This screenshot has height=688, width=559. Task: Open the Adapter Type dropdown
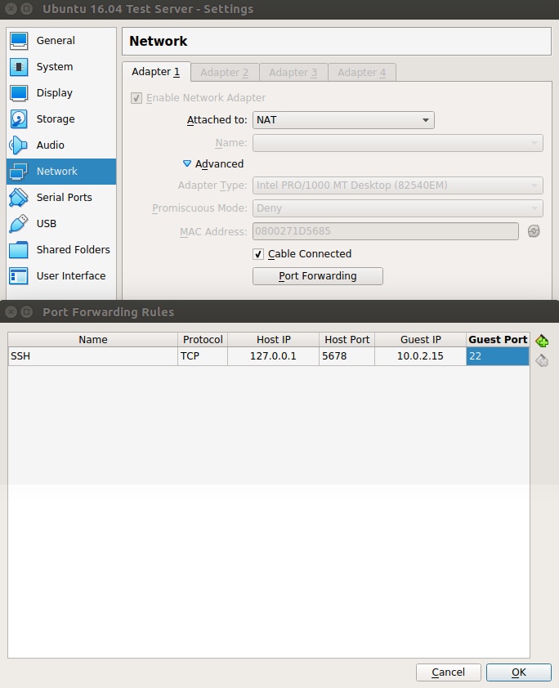click(x=397, y=185)
